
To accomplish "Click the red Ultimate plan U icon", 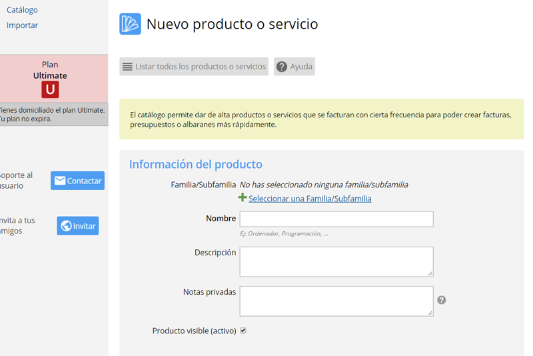I will 51,89.
